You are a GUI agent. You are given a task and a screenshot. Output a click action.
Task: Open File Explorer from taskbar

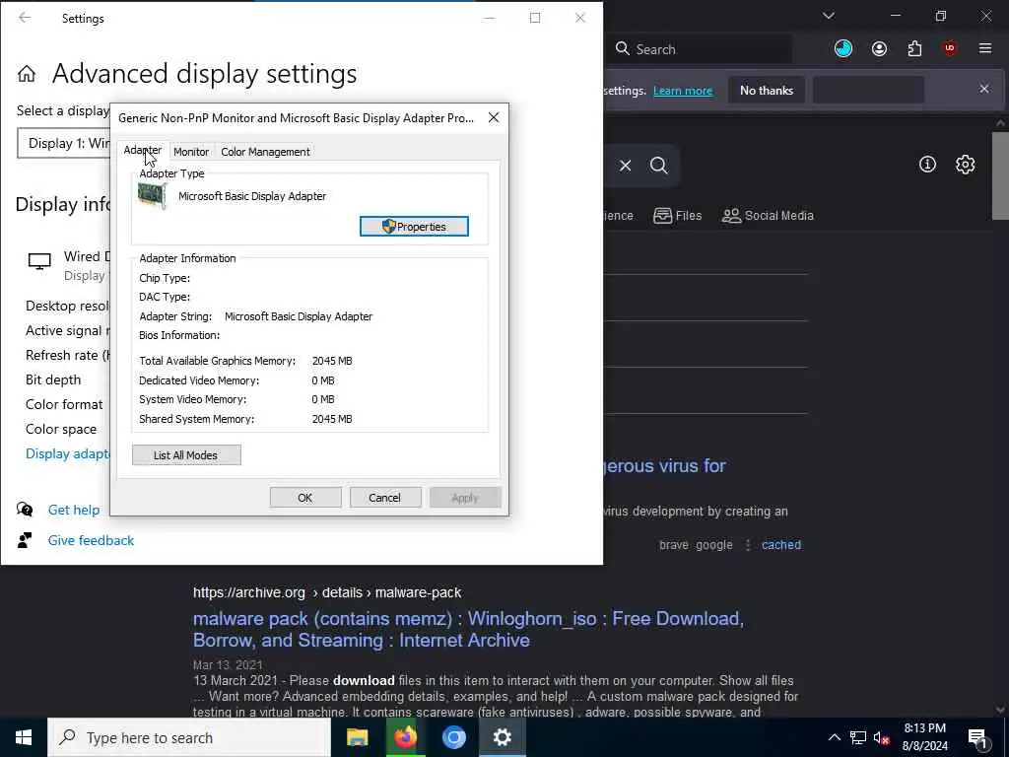[357, 737]
